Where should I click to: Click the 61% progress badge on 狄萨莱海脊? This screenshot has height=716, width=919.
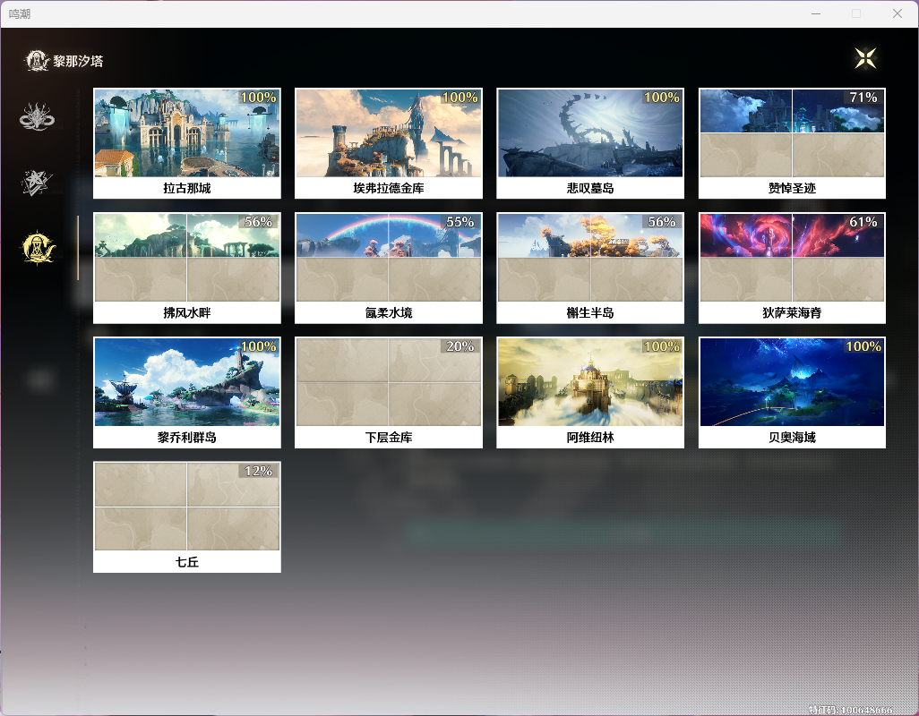point(863,222)
